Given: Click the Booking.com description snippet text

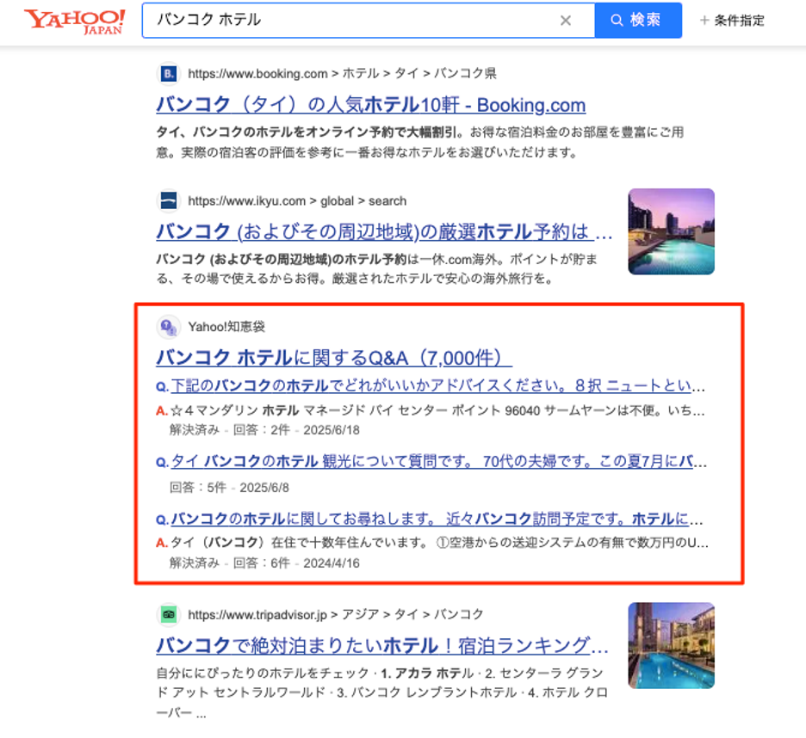Looking at the screenshot, I should [420, 142].
